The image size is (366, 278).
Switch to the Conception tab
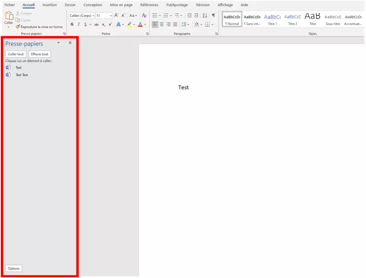point(93,5)
